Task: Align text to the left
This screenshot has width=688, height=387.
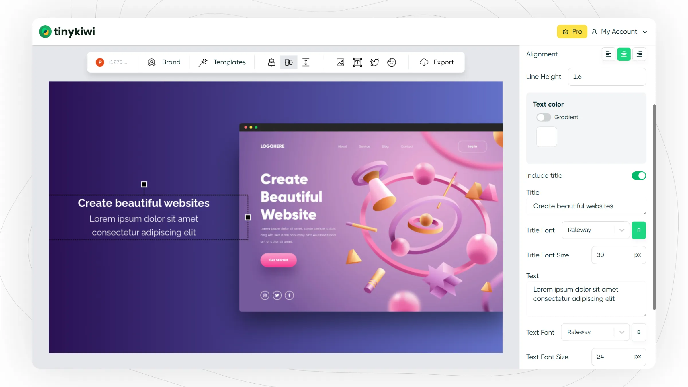Action: [x=608, y=54]
